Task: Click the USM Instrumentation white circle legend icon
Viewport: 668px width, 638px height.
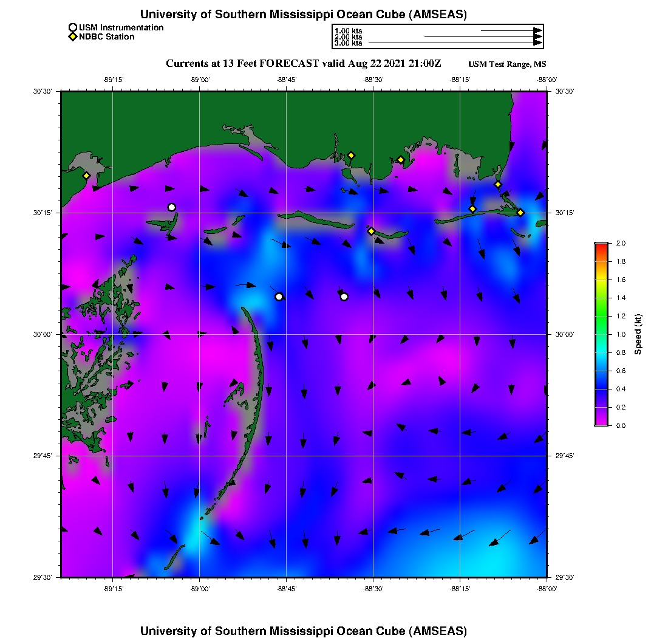Action: click(x=73, y=27)
